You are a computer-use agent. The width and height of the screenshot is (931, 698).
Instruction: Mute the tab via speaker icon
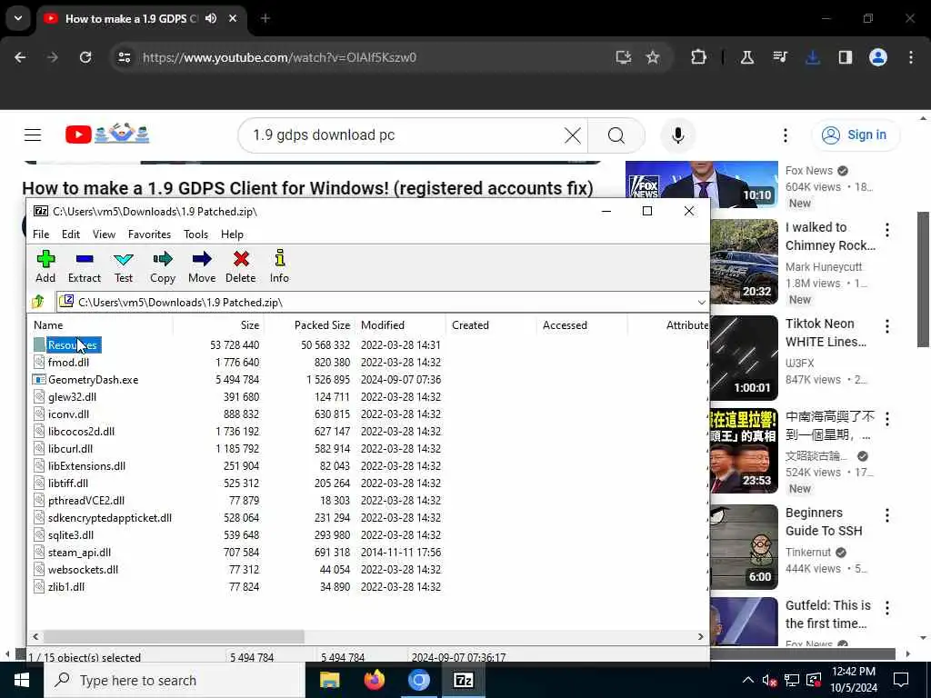(x=211, y=18)
